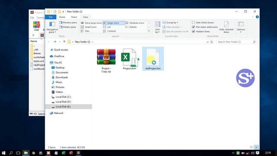The image size is (277, 156).
Task: Go up one folder level
Action: pyautogui.click(x=64, y=42)
